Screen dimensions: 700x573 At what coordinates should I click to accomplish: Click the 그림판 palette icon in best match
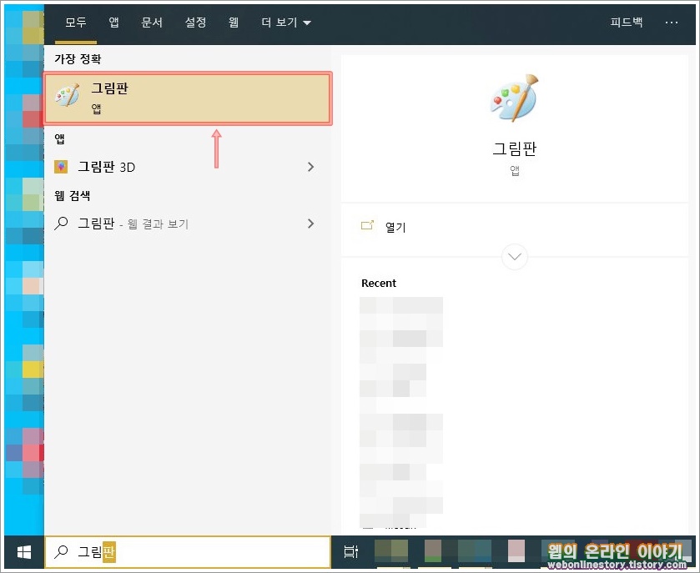coord(67,94)
